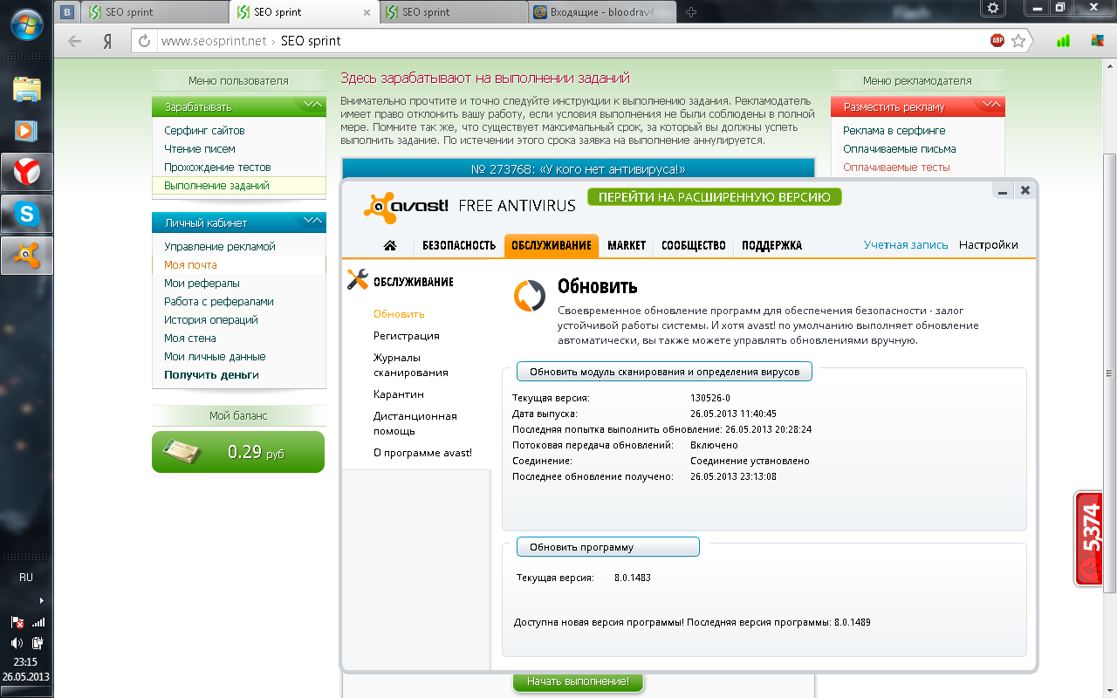The width and height of the screenshot is (1117, 698).
Task: Click the wrench maintenance icon
Action: [x=358, y=279]
